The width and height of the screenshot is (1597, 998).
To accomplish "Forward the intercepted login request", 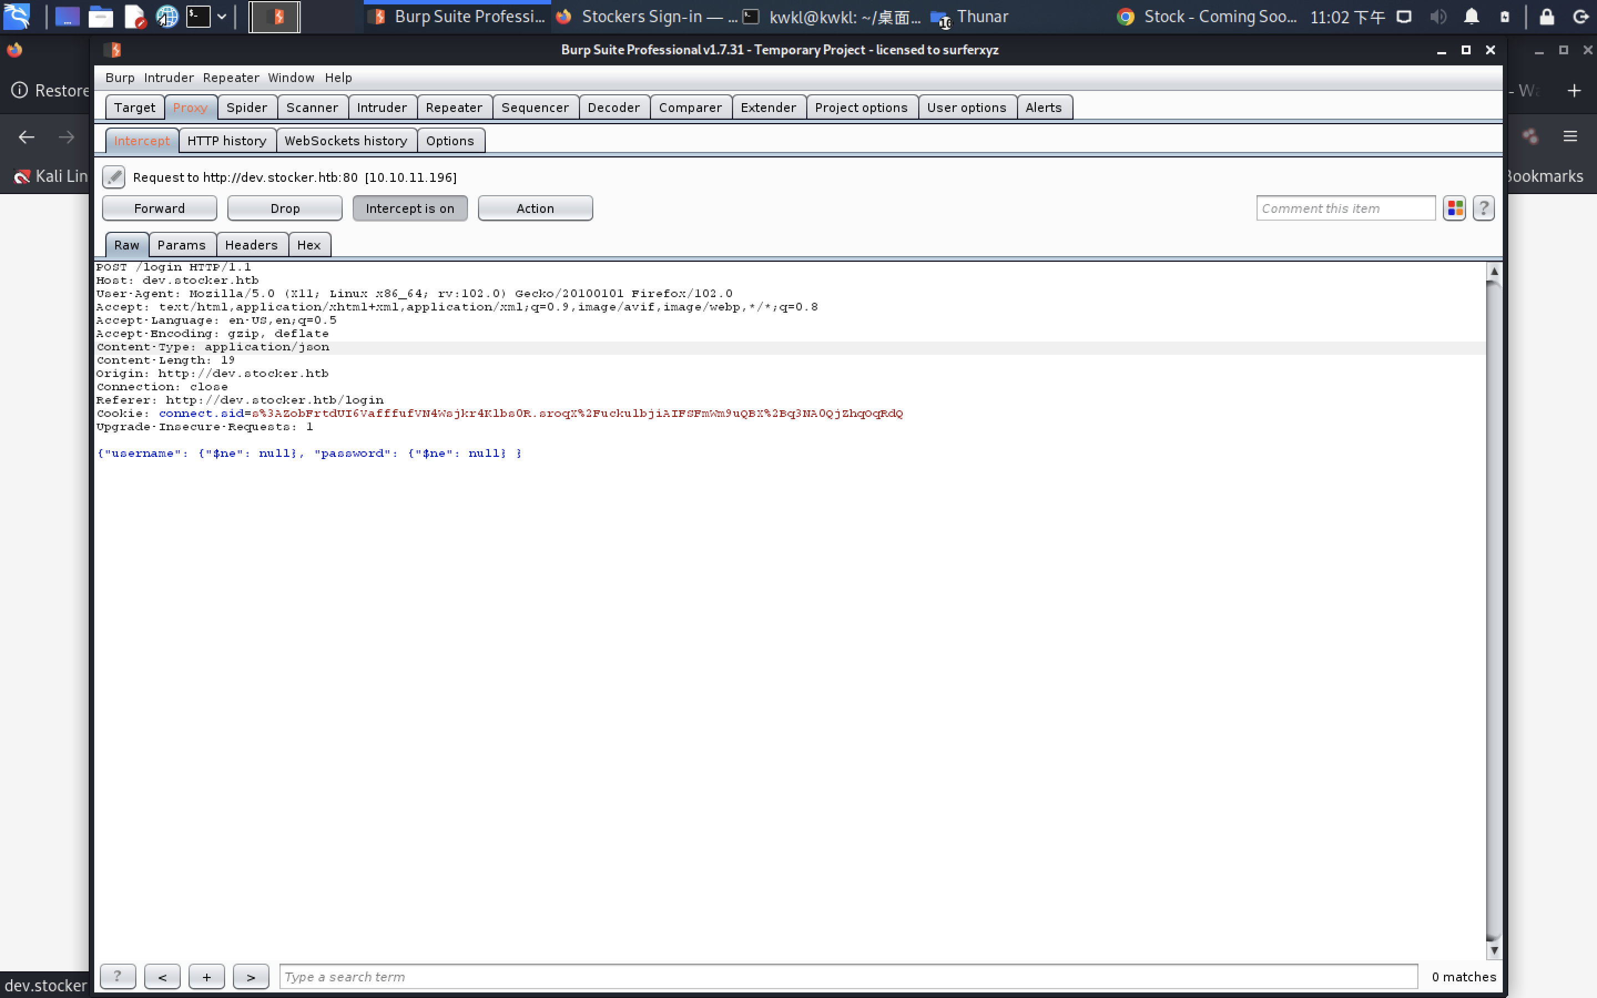I will (159, 208).
